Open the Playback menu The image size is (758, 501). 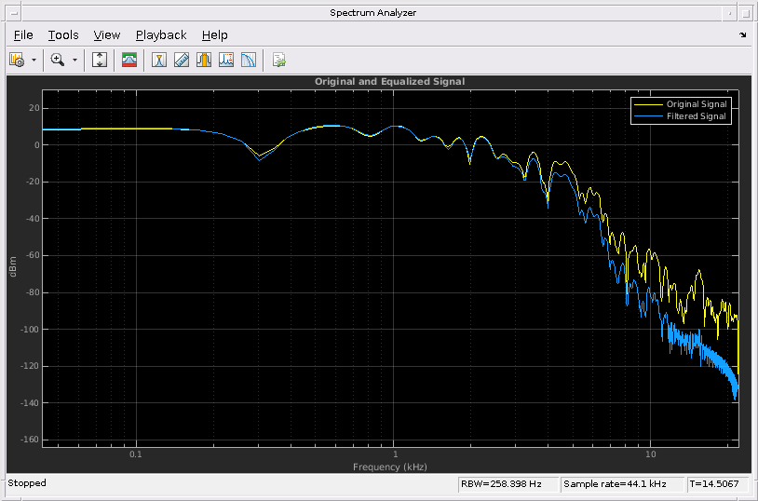click(x=161, y=35)
